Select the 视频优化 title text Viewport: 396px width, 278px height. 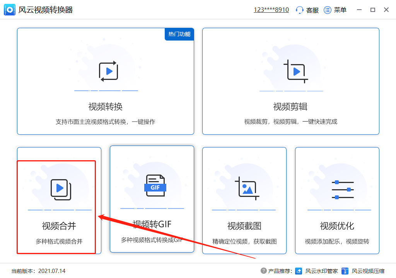coord(337,226)
